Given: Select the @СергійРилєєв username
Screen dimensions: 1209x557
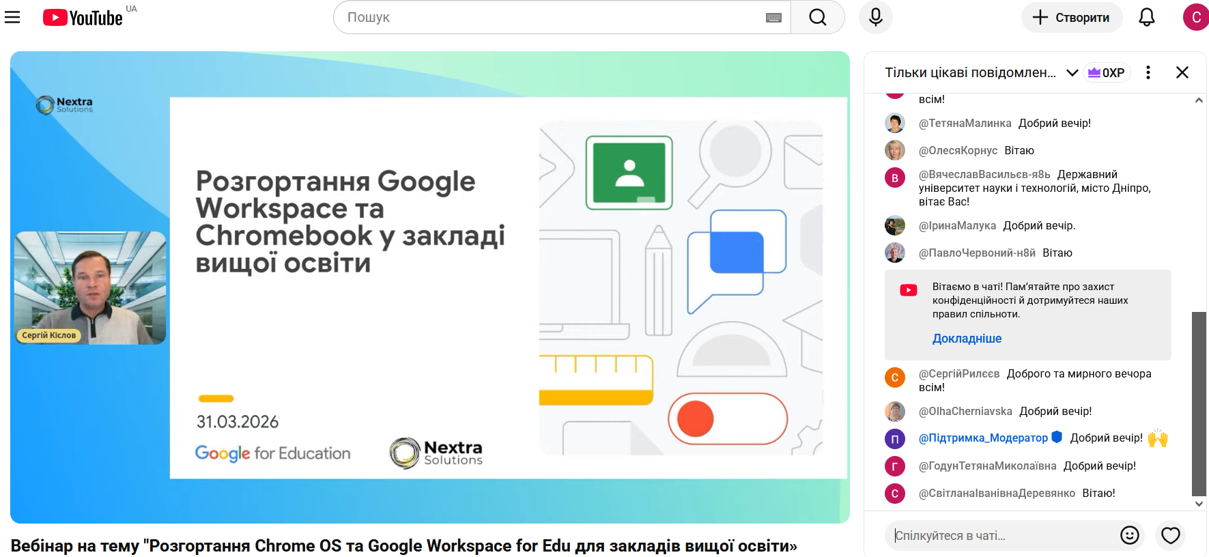Looking at the screenshot, I should pyautogui.click(x=959, y=374).
